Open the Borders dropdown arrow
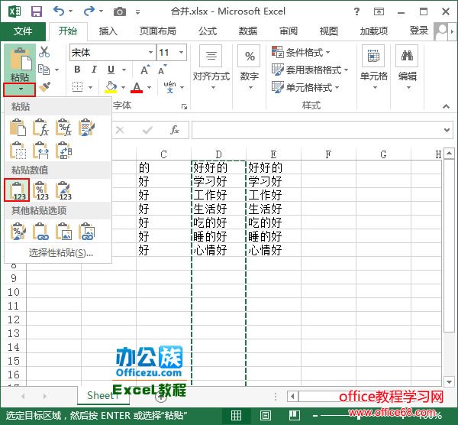This screenshot has width=458, height=425. coord(90,87)
